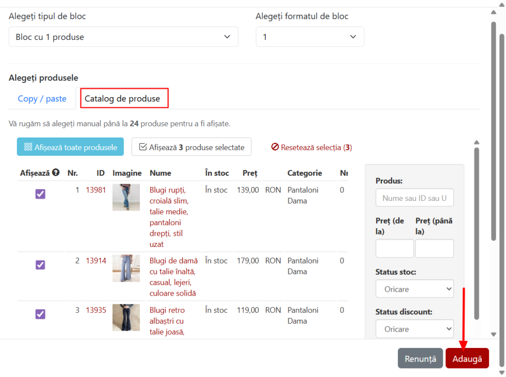Click thumbnail of high-waist jeans 13914
506x377 pixels.
coord(126,268)
